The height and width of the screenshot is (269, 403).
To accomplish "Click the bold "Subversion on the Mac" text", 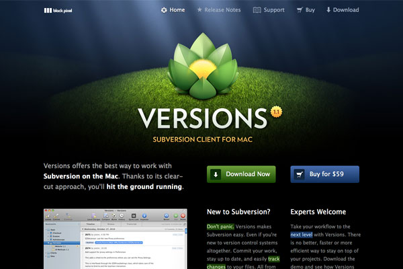I will 81,176.
